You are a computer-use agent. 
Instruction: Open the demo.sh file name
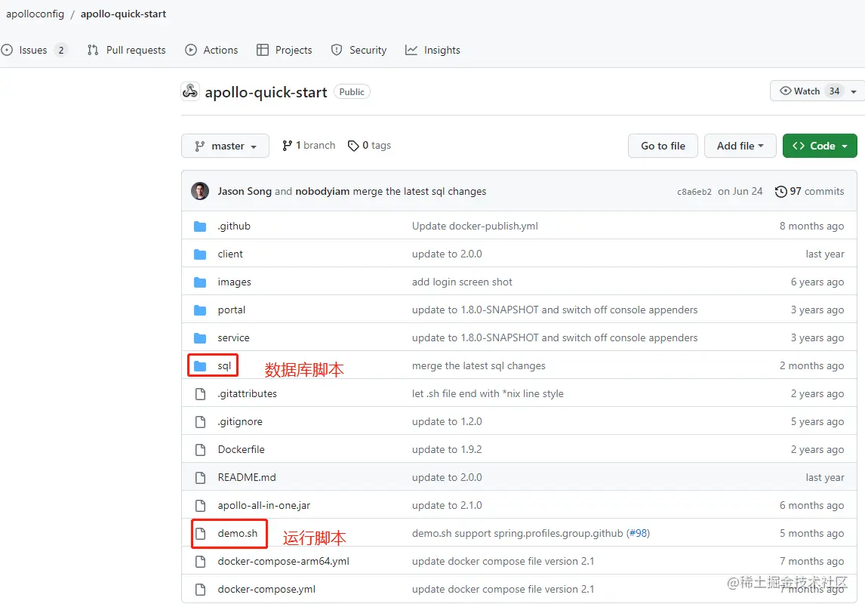click(x=237, y=534)
